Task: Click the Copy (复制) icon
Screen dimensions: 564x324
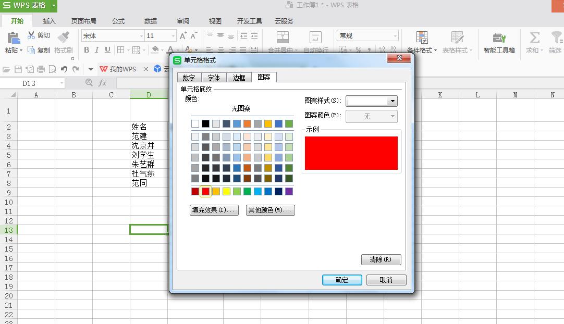Action: (31, 49)
